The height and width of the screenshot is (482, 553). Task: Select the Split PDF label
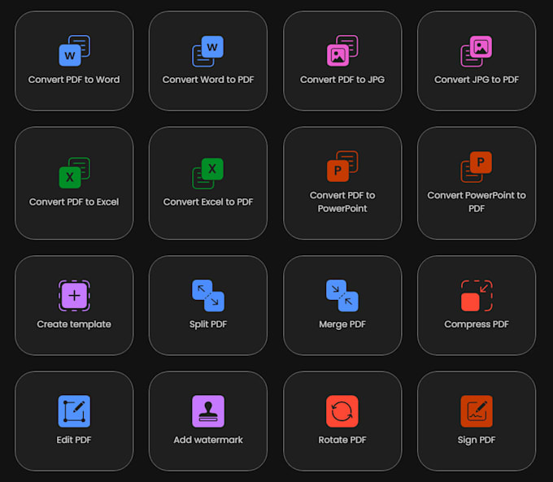click(208, 324)
